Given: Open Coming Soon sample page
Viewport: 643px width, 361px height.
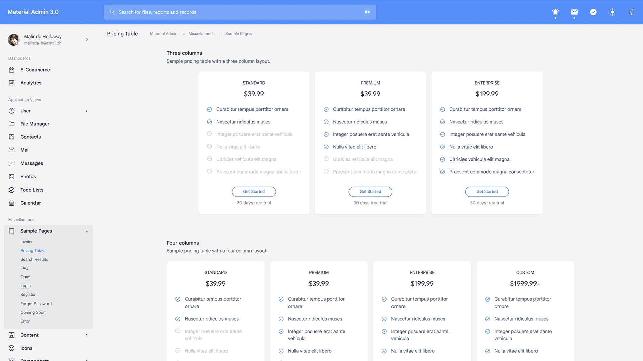Looking at the screenshot, I should [33, 312].
